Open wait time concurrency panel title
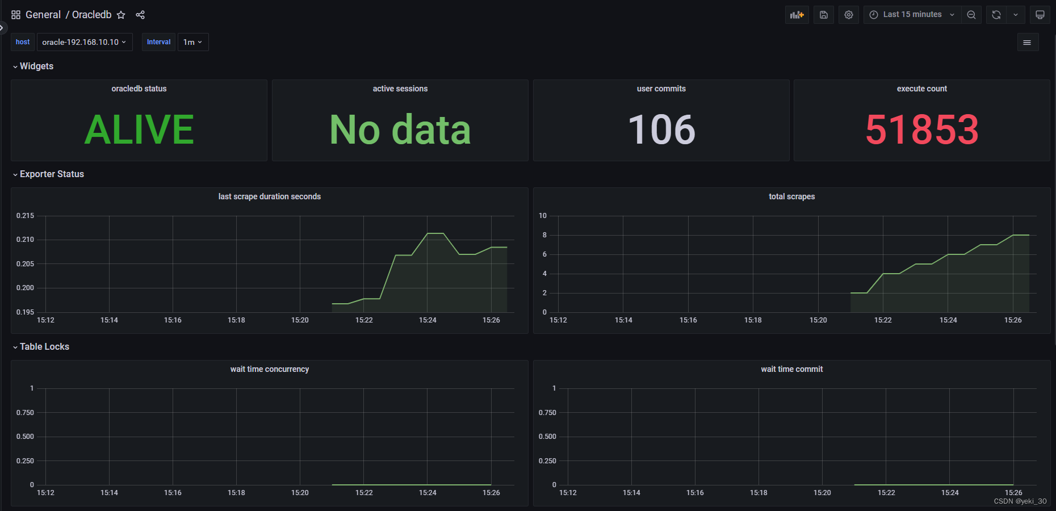Viewport: 1056px width, 511px height. [x=270, y=369]
